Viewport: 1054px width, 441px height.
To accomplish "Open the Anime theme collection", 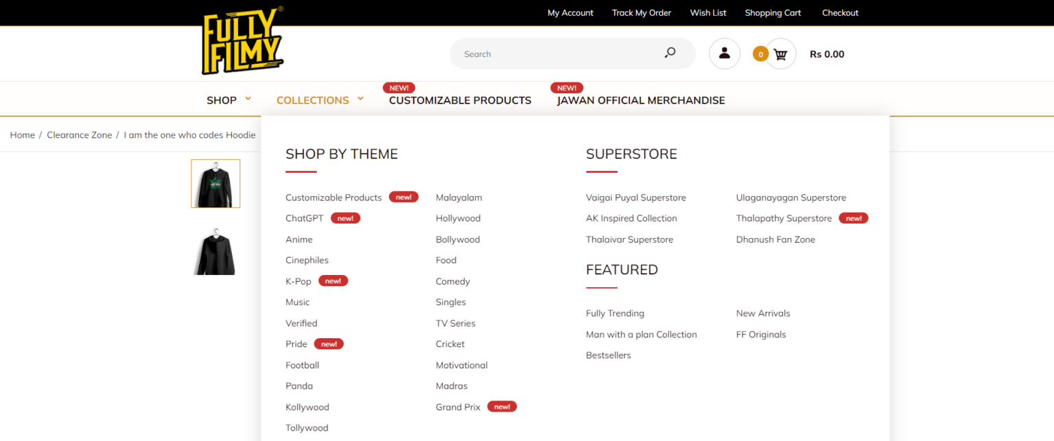I will coord(299,239).
